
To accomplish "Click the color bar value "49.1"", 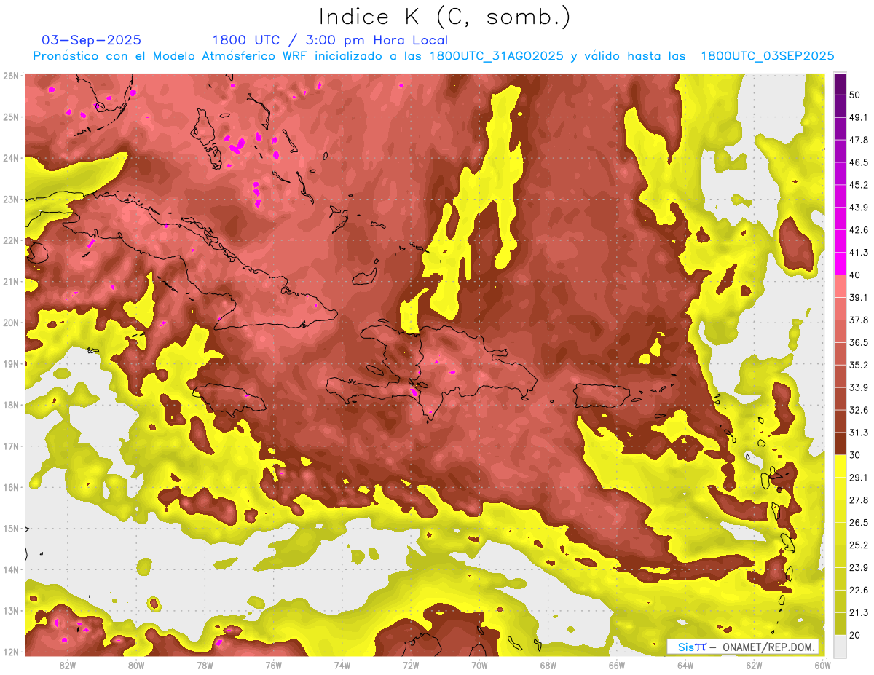I will [x=859, y=118].
